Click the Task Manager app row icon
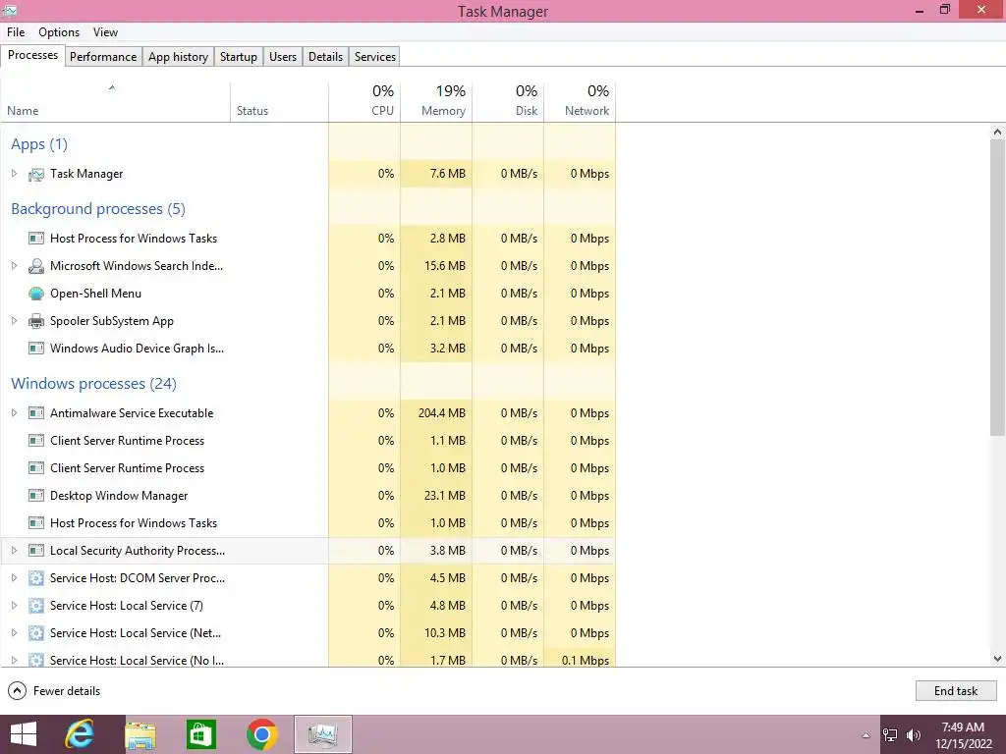 [x=36, y=175]
